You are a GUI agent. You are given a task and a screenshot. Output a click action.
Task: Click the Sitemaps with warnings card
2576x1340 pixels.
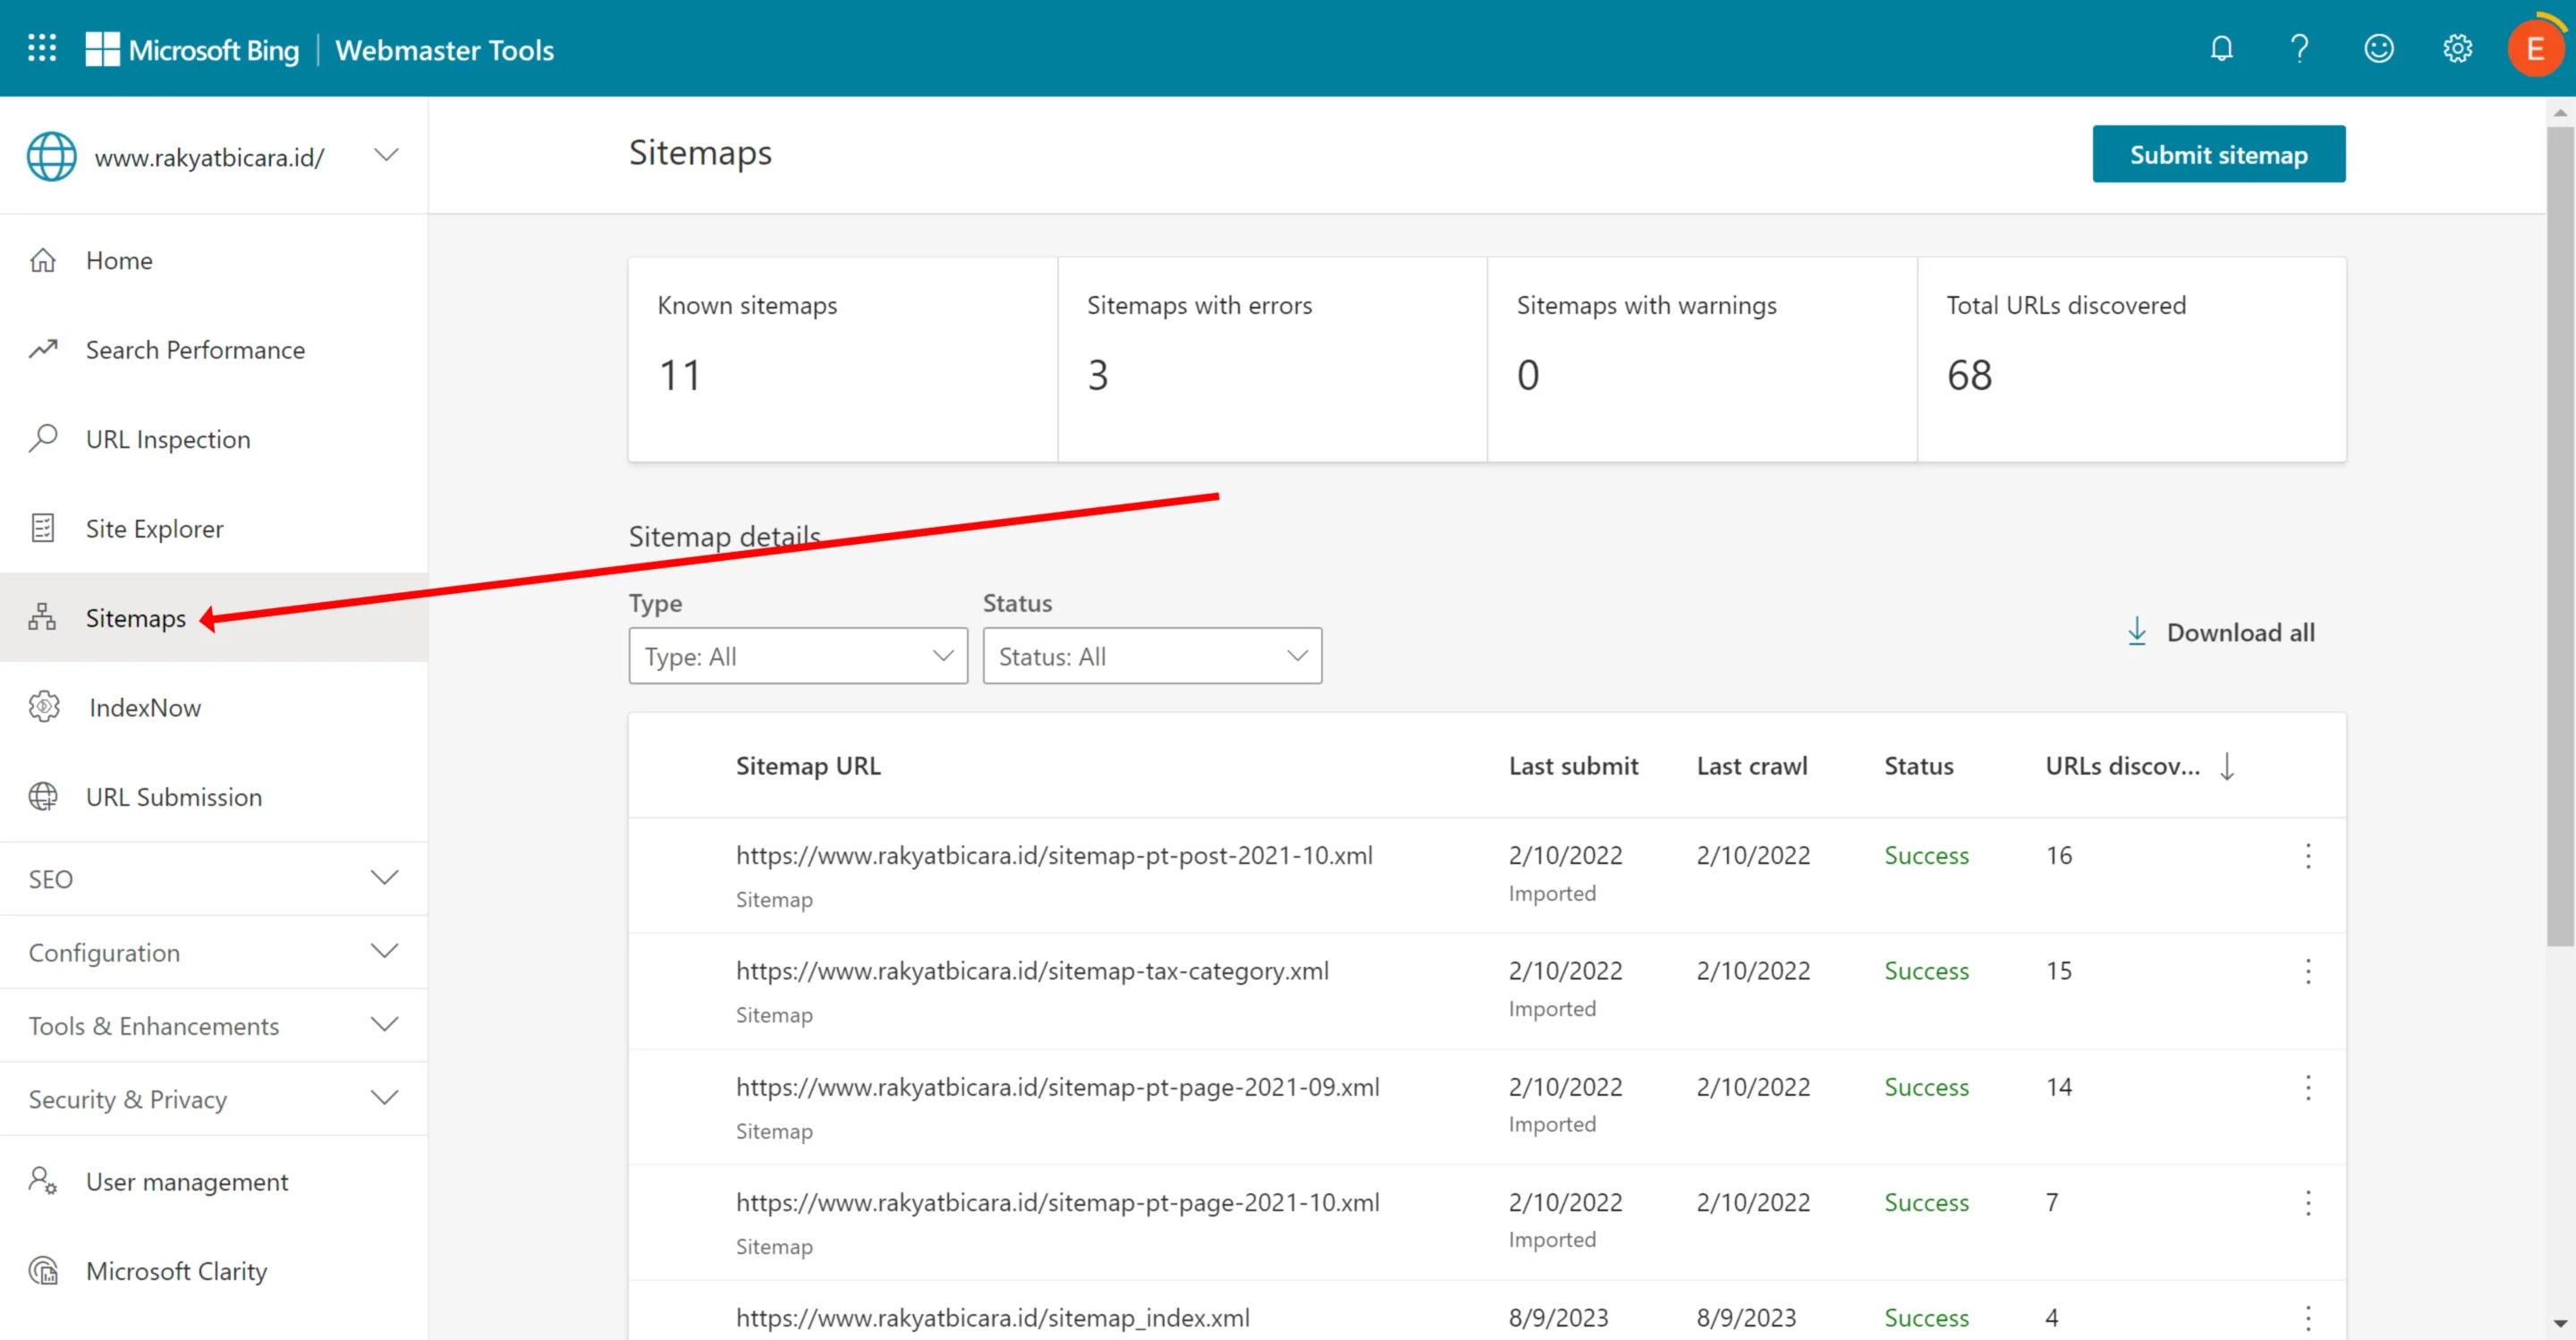[x=1702, y=359]
